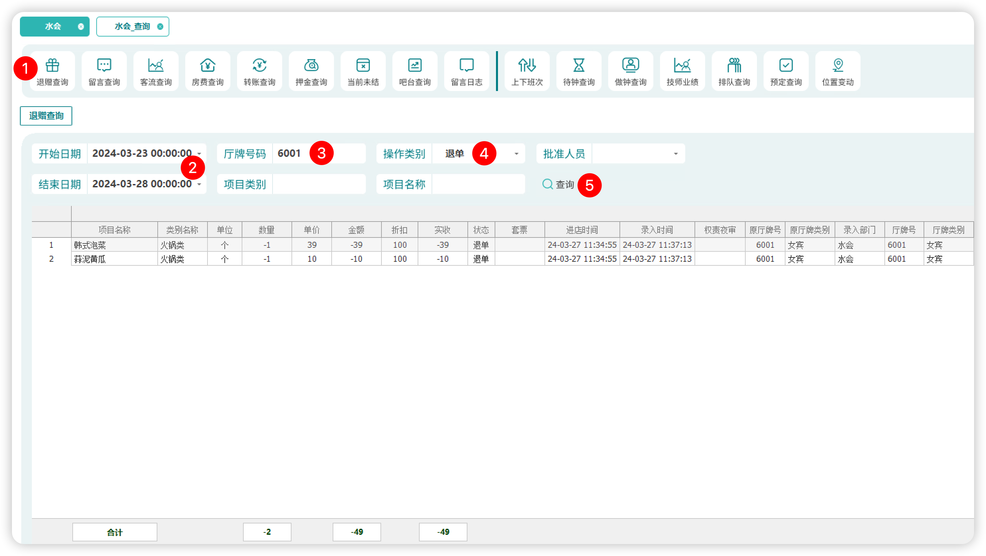Viewport: 986px width, 556px height.
Task: Click the 权责夜审 column header
Action: (x=720, y=230)
